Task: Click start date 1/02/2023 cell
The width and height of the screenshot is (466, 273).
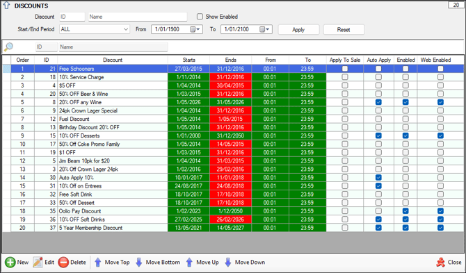Action: click(x=188, y=211)
